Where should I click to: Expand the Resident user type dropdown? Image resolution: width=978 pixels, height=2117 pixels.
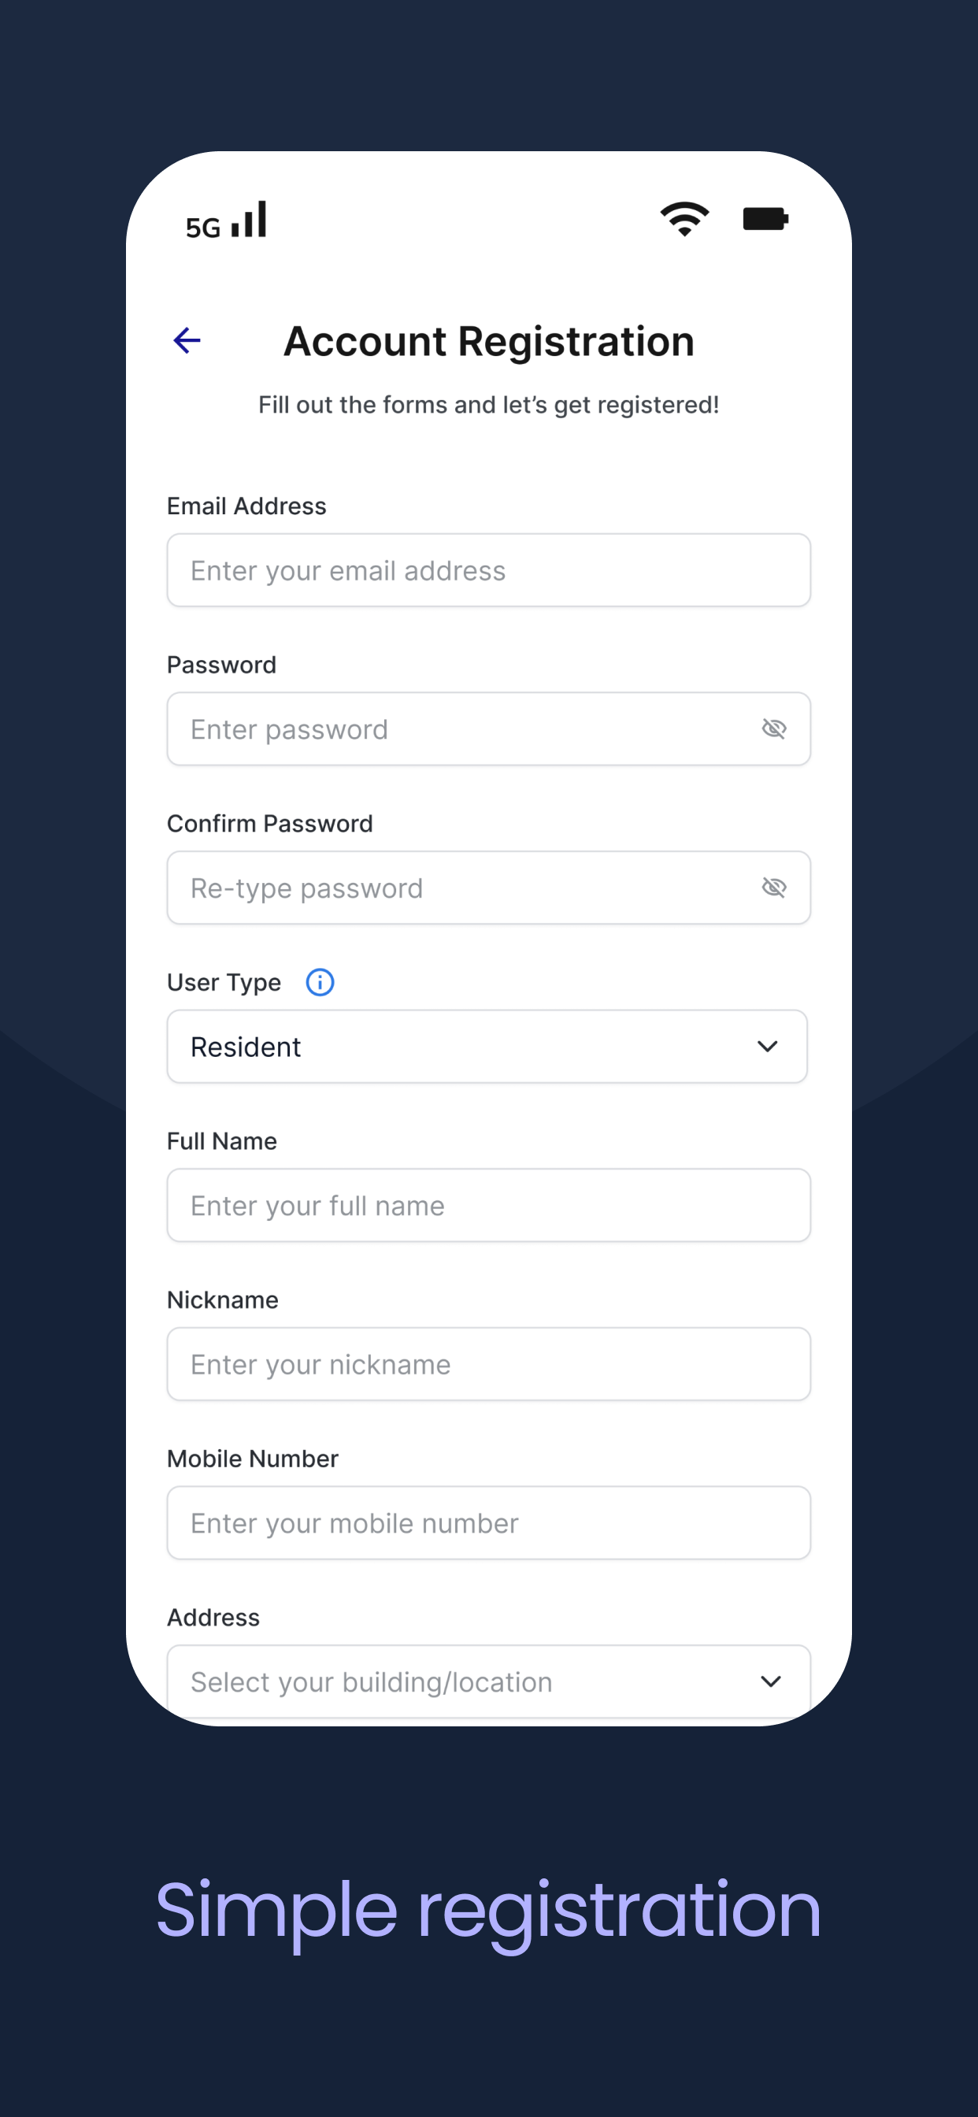click(487, 1047)
